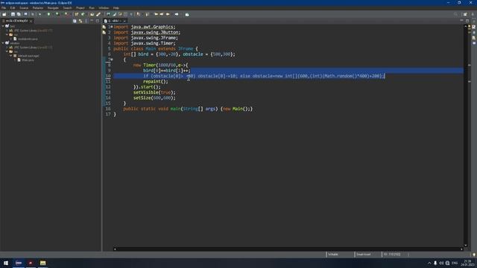Maximize the editor area

tap(467, 21)
